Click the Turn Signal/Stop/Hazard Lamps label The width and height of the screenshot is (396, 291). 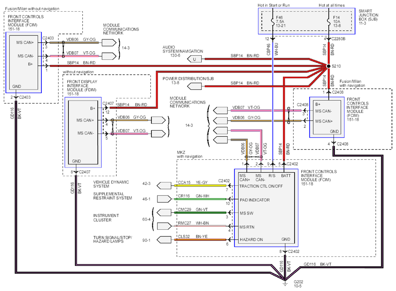tap(113, 240)
